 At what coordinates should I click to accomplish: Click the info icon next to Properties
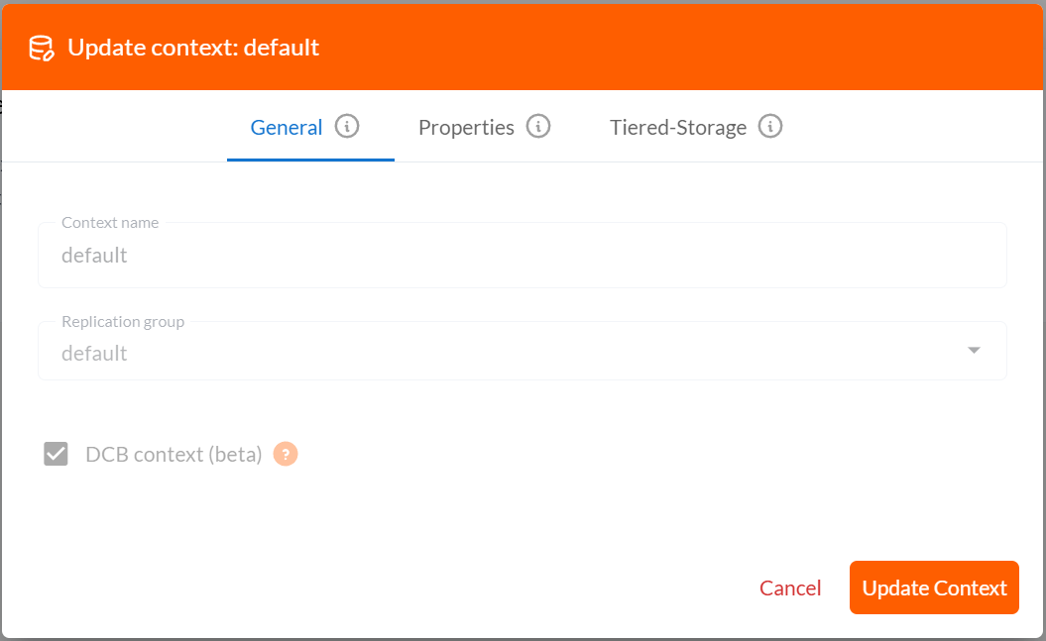[x=538, y=127]
